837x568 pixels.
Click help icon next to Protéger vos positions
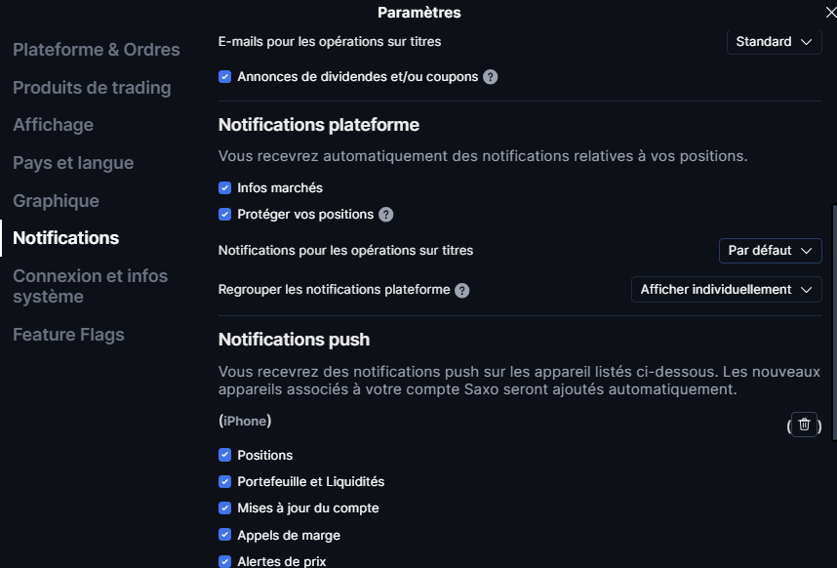tap(386, 215)
